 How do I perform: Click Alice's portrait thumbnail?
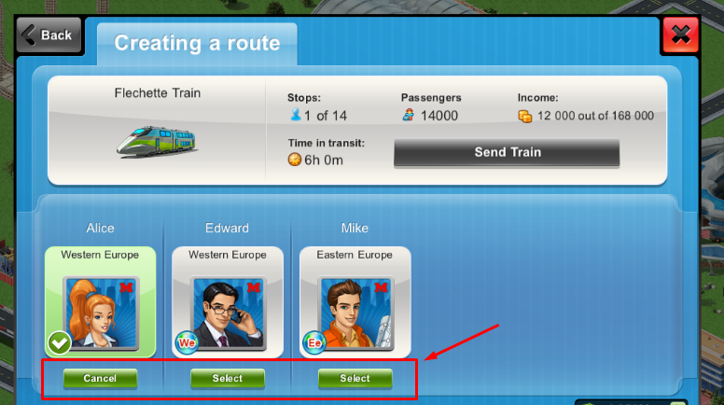point(101,314)
